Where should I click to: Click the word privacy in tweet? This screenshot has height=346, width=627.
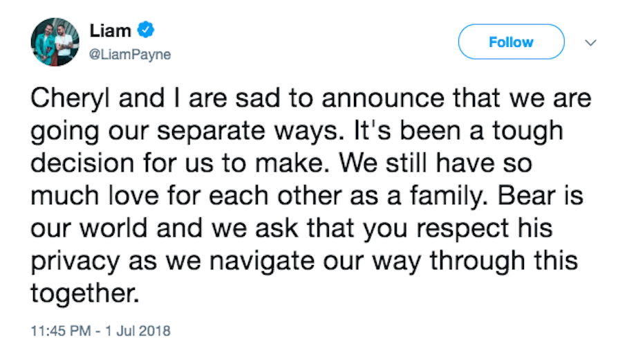tap(75, 262)
